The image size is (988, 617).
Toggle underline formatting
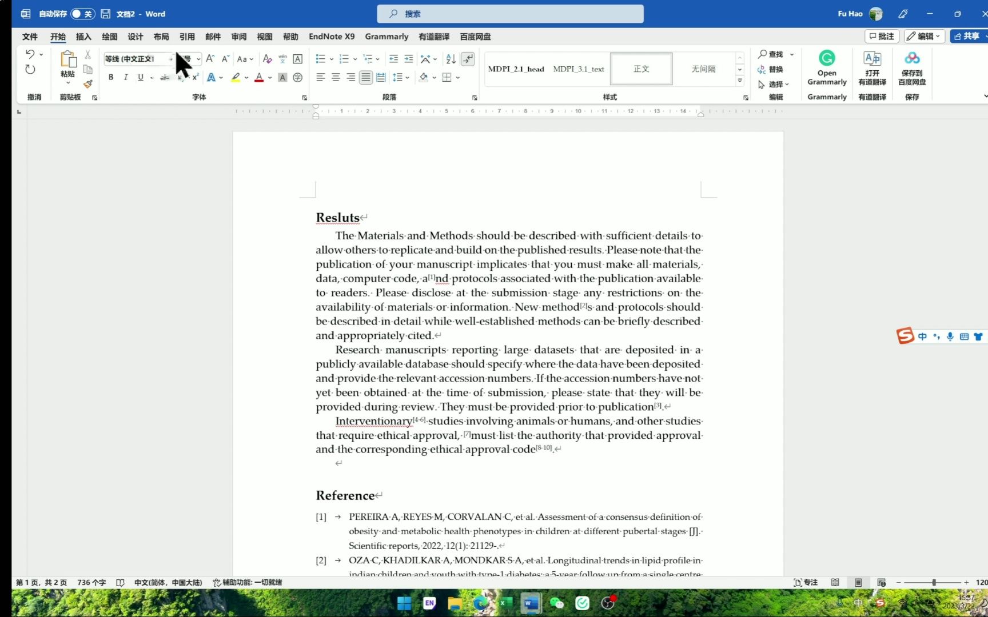[x=140, y=77]
